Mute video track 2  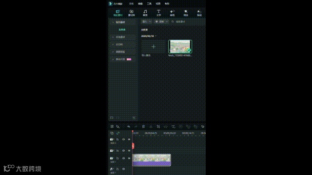pyautogui.click(x=123, y=151)
